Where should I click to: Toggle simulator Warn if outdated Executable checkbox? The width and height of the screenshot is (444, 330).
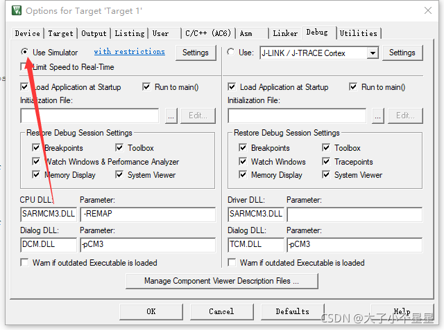24,262
